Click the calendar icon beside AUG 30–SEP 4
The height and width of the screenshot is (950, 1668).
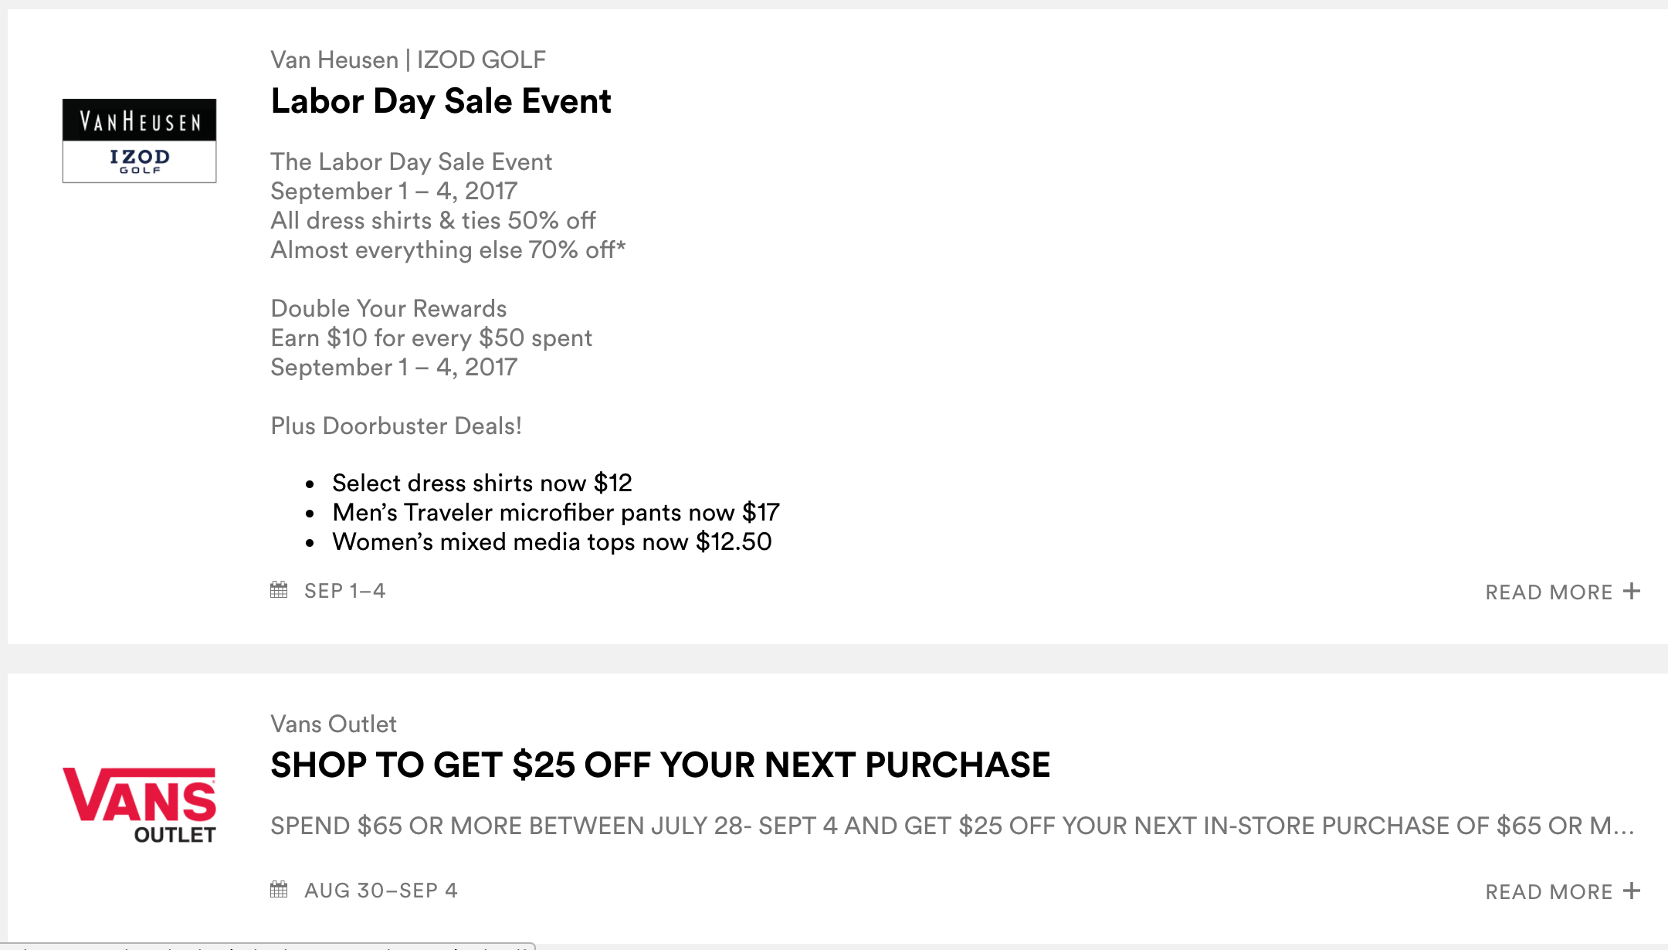(279, 890)
